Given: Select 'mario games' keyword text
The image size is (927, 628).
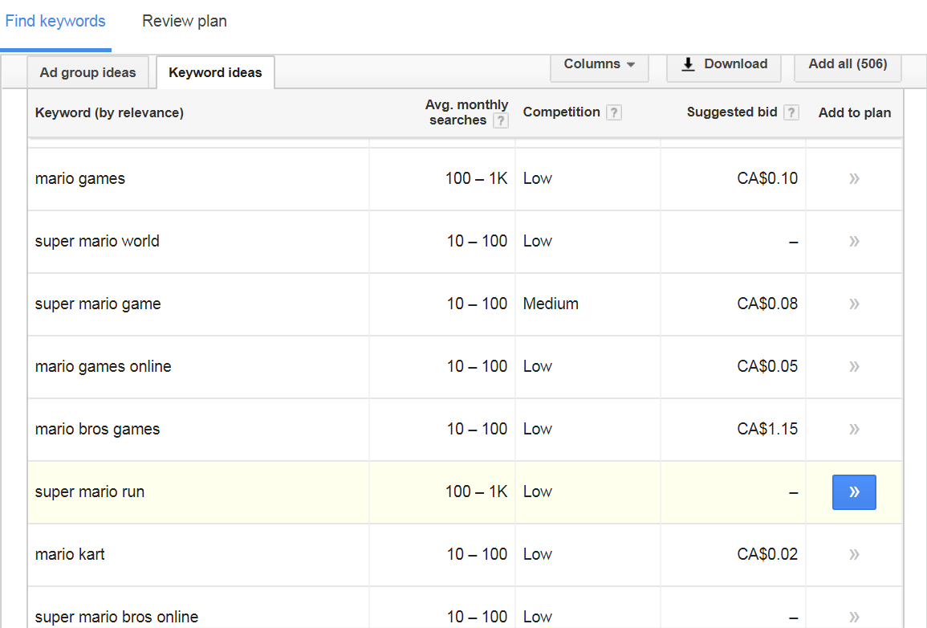Looking at the screenshot, I should pos(79,178).
